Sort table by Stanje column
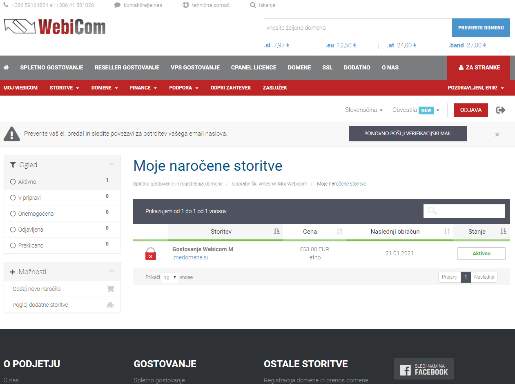 482,232
